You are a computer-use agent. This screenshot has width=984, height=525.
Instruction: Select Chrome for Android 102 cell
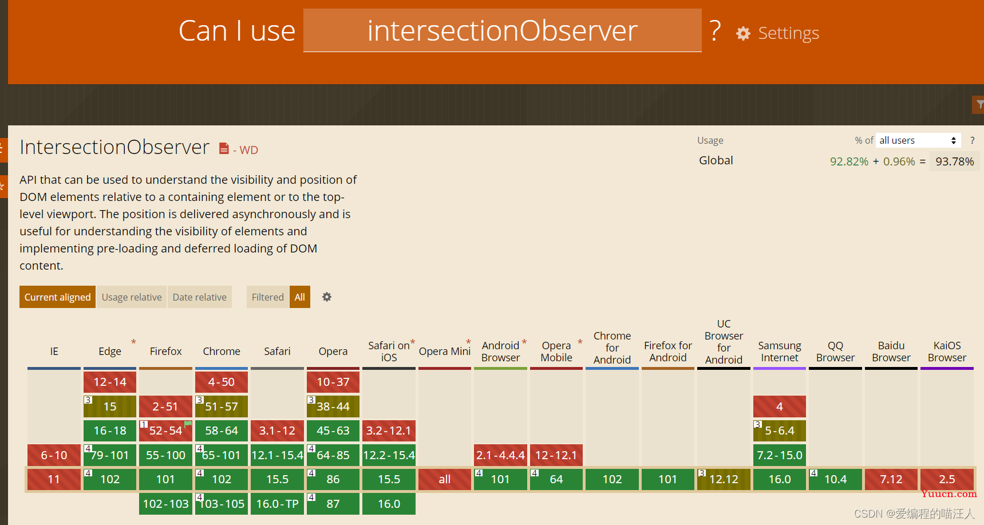pyautogui.click(x=612, y=479)
